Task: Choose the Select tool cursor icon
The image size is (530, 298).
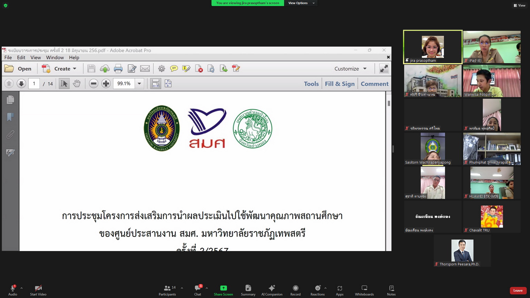Action: 64,83
